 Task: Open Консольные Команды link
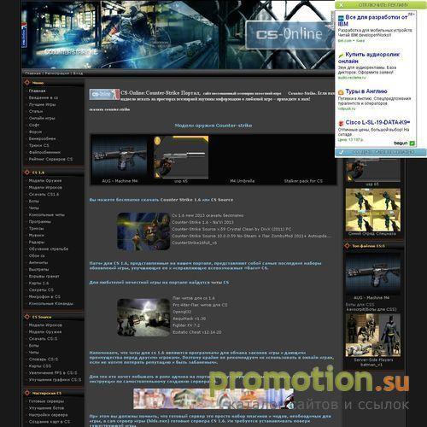click(x=50, y=303)
